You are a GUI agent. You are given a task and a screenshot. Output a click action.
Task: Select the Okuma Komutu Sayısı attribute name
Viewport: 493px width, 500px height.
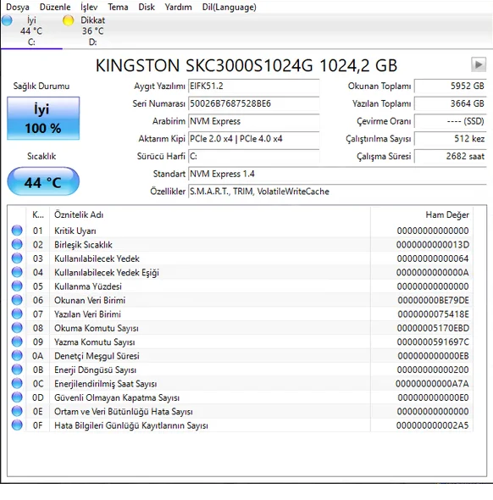click(x=97, y=328)
